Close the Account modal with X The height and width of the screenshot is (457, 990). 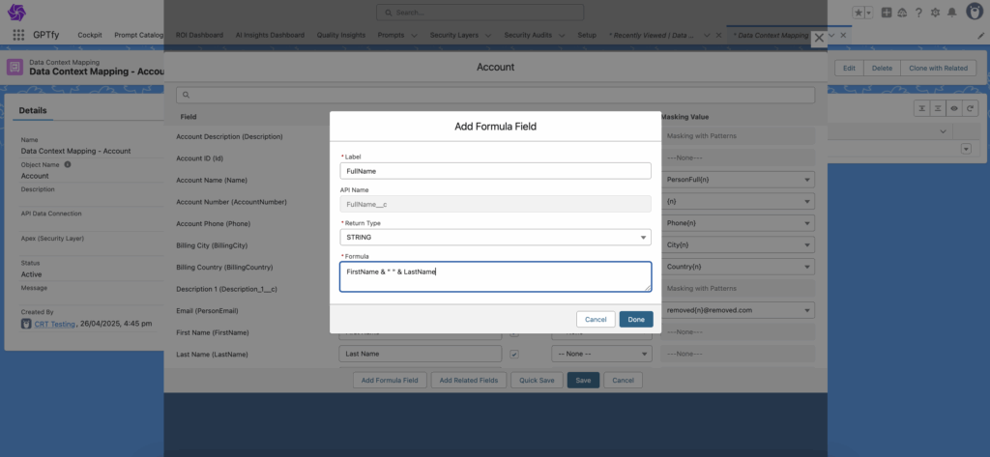(819, 38)
